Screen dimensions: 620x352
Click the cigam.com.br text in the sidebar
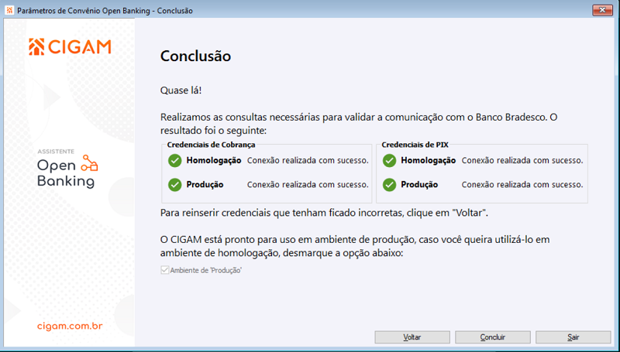tap(70, 326)
